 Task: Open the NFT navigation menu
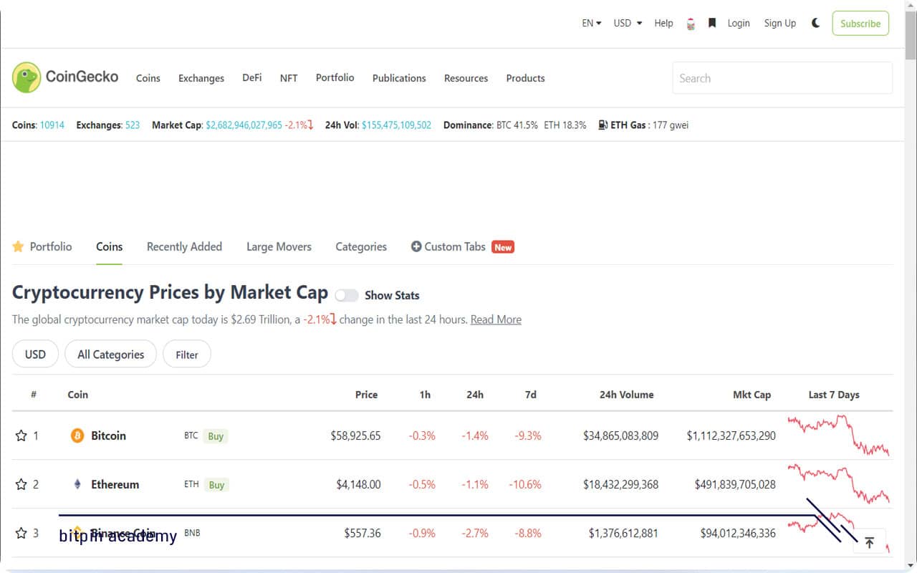point(289,78)
